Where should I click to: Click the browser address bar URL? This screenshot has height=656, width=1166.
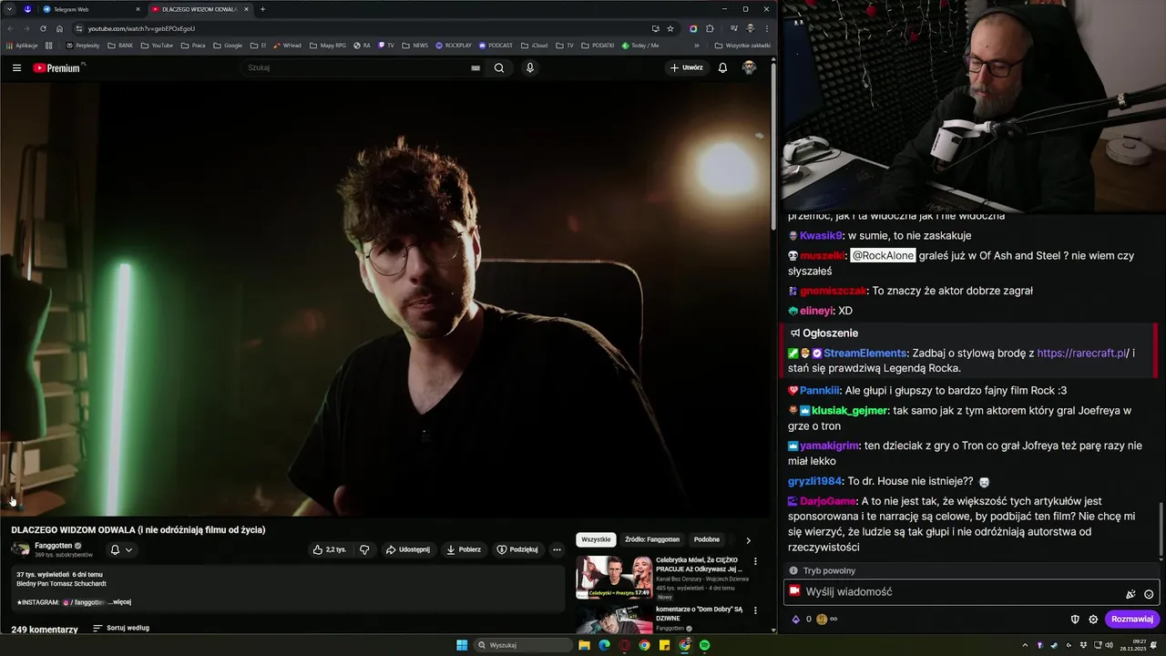tap(141, 28)
